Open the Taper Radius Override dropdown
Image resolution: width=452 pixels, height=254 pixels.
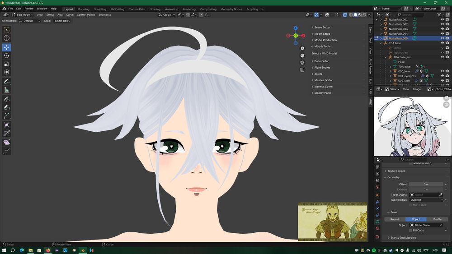426,199
